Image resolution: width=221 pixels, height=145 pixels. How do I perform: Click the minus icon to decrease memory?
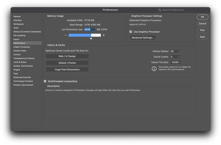(66, 35)
